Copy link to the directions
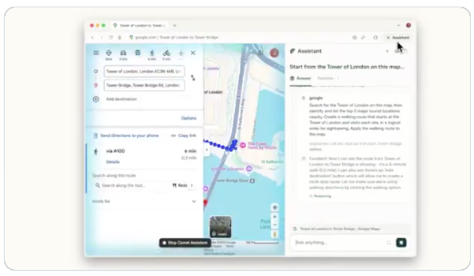The width and height of the screenshot is (474, 276). [x=184, y=136]
